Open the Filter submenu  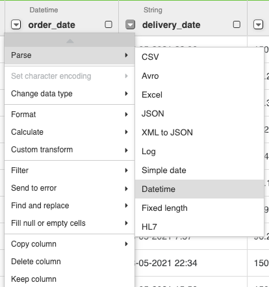[x=70, y=171]
